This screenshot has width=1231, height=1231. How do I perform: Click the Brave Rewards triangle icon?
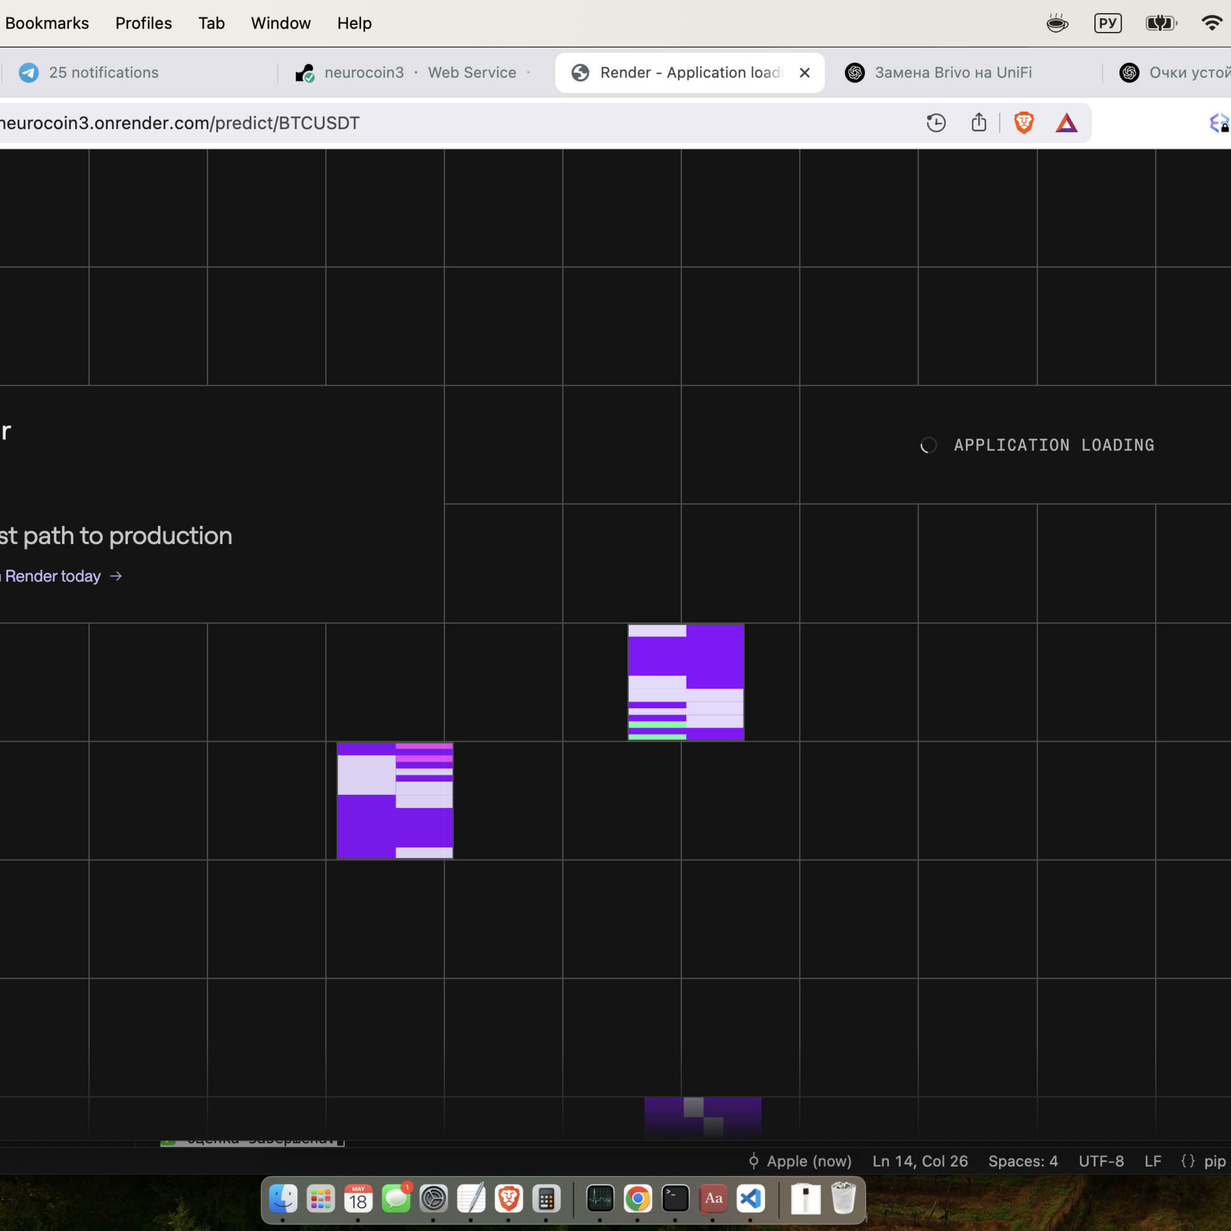1066,122
